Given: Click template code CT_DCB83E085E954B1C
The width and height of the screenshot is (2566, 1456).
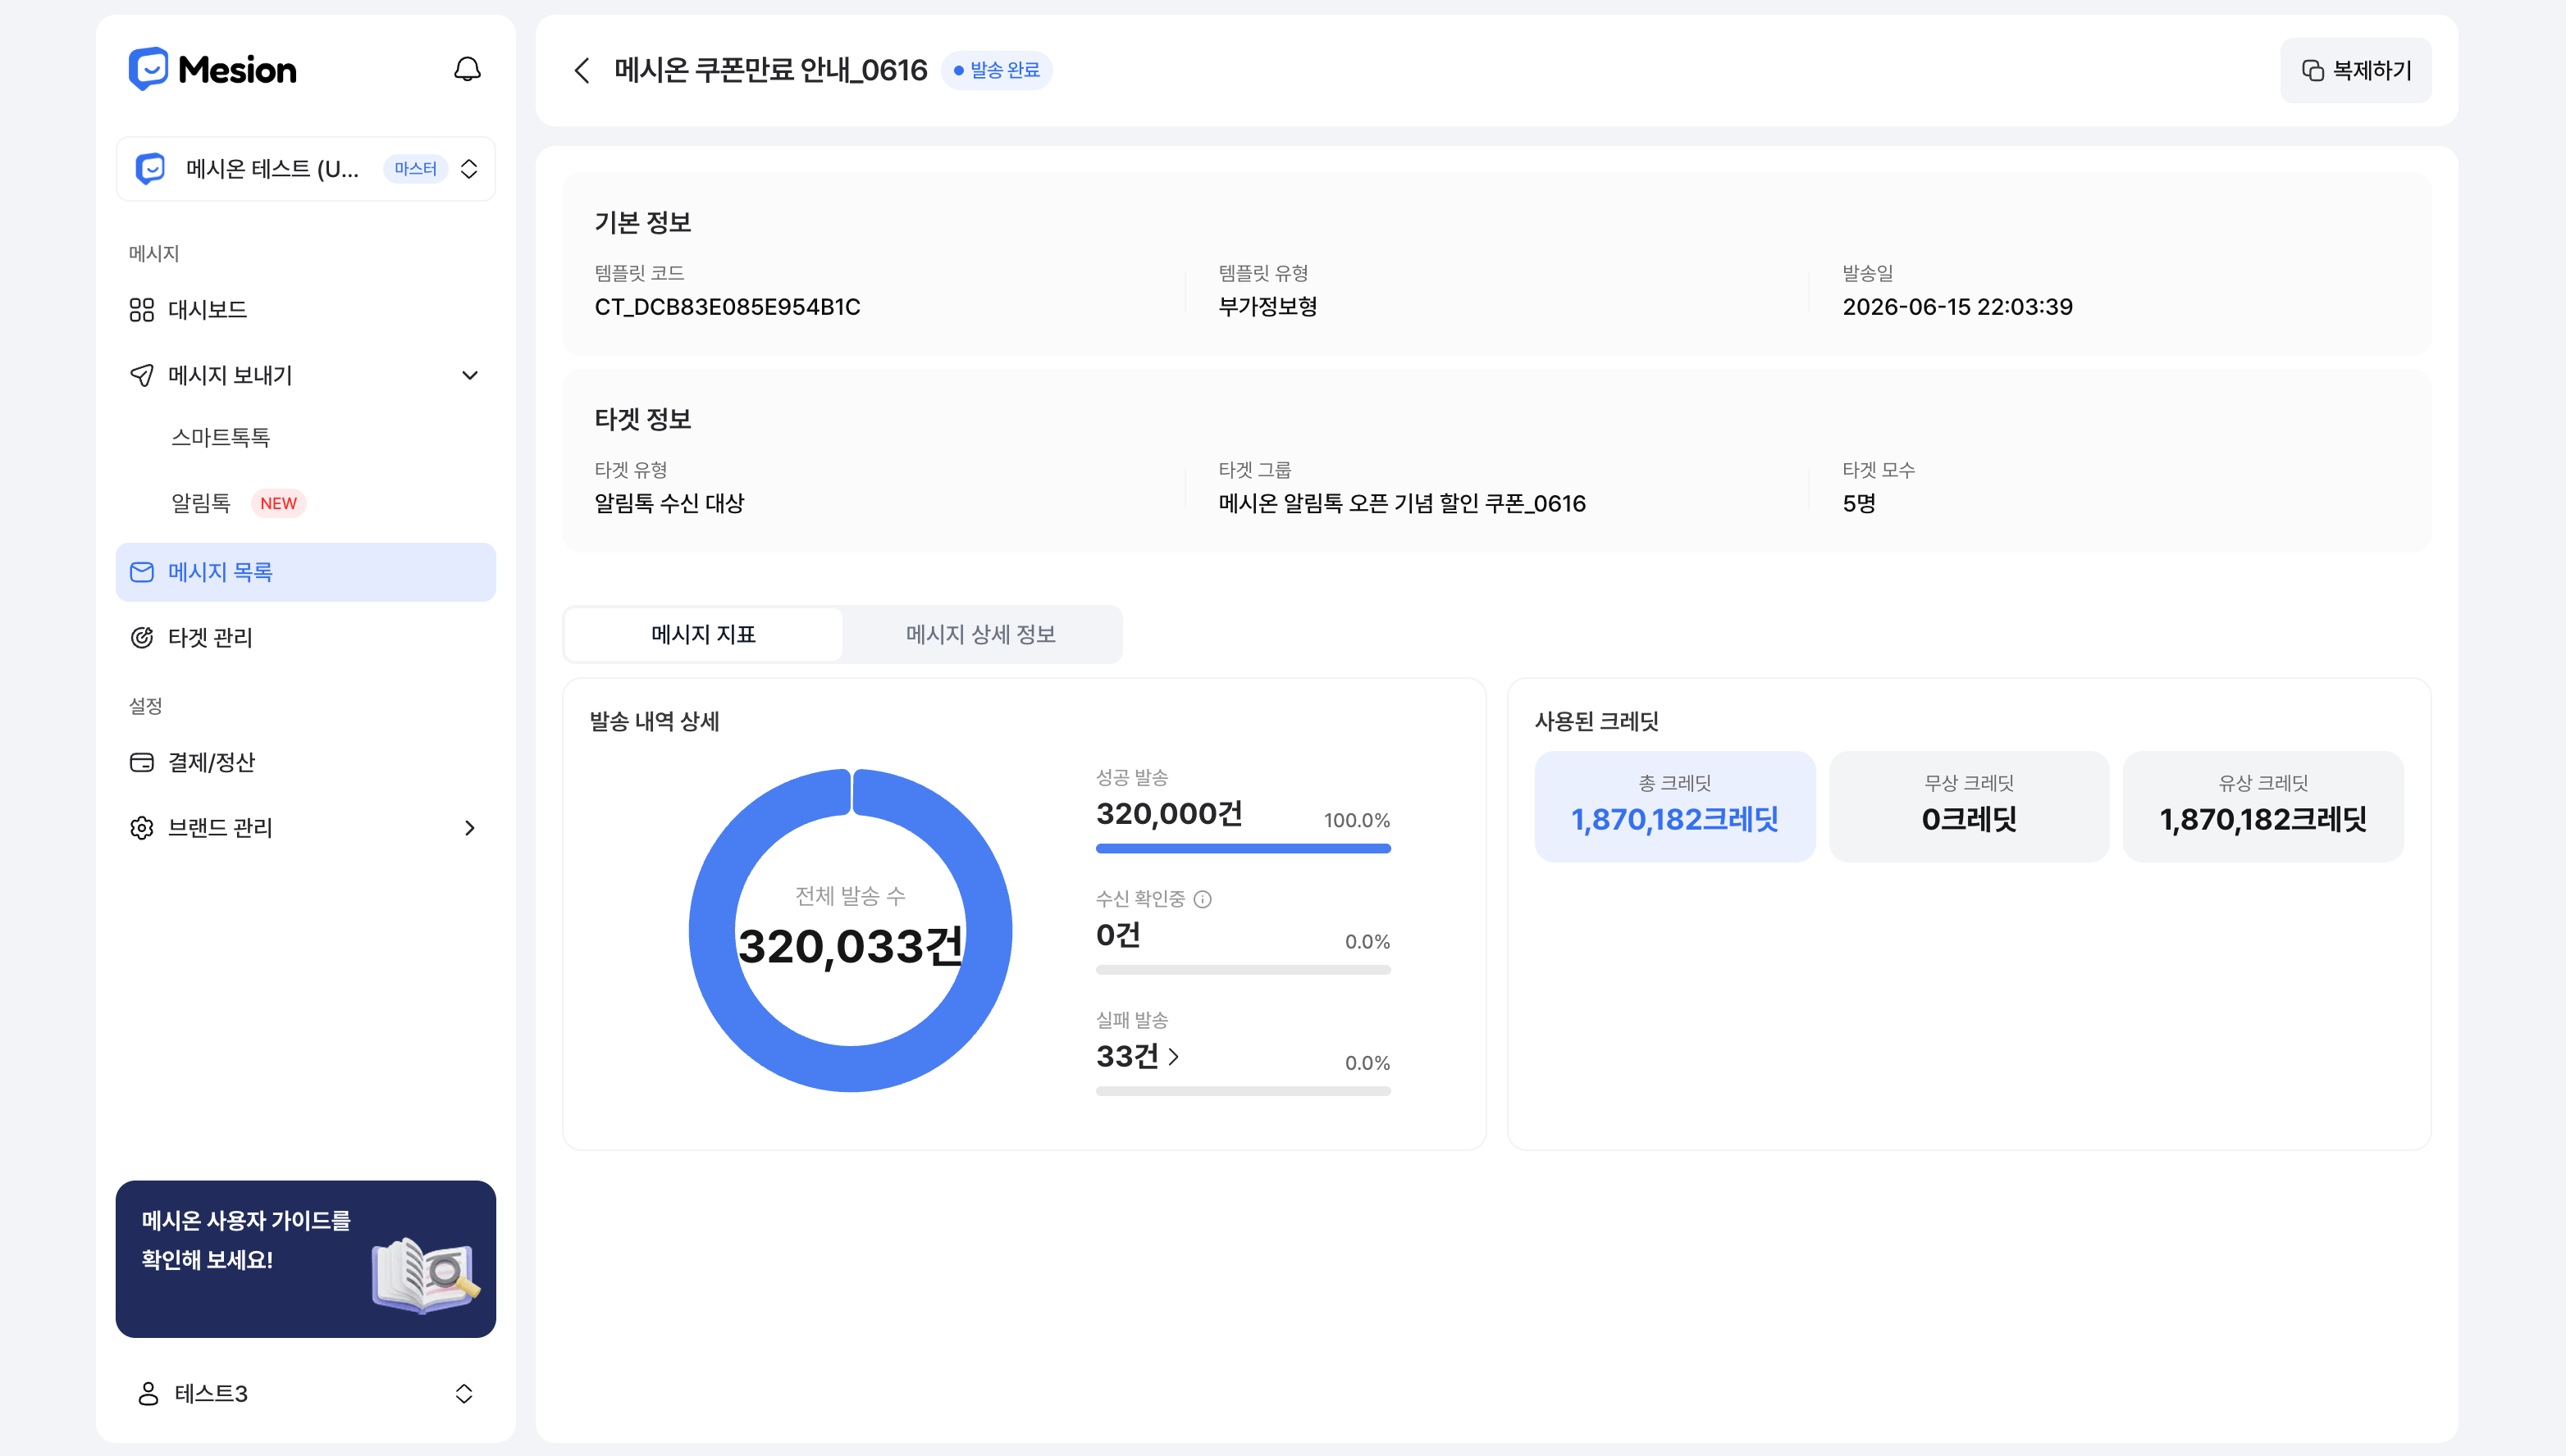Looking at the screenshot, I should (x=728, y=307).
